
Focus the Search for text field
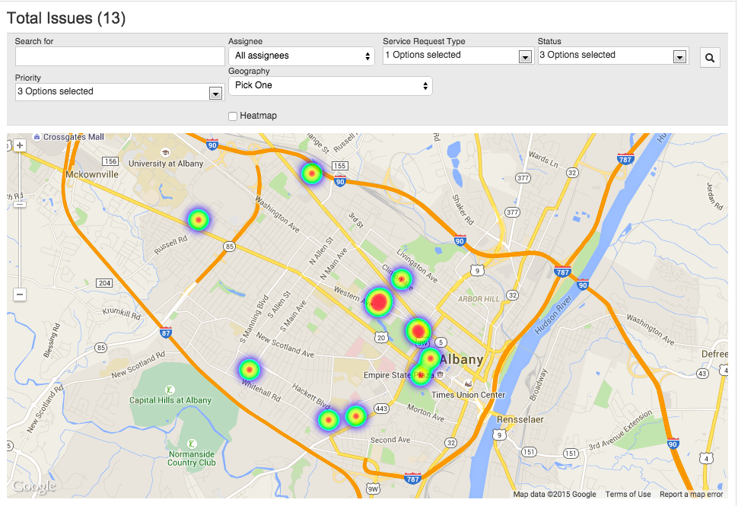(120, 56)
